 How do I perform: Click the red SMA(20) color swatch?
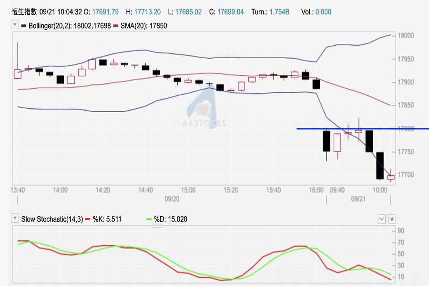(116, 26)
